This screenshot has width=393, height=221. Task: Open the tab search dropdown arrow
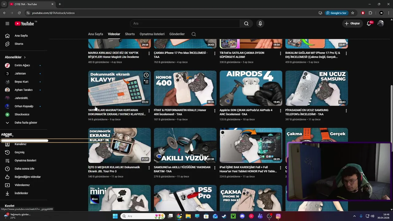[4, 4]
